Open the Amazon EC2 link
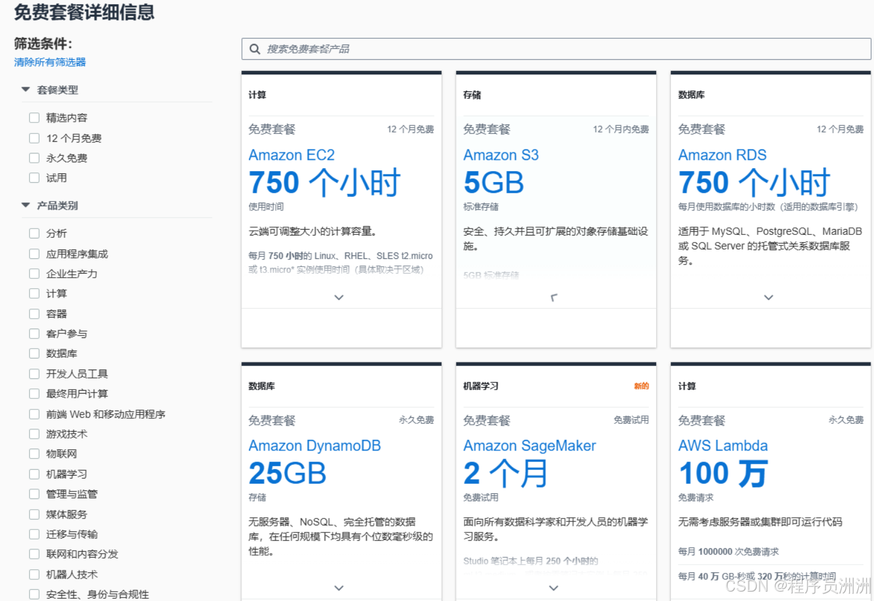 (x=292, y=155)
